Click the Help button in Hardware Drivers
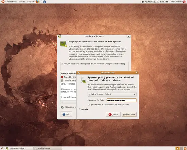This screenshot has height=150, width=187. pos(66,114)
